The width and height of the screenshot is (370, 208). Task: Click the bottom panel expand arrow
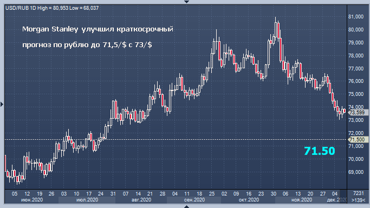point(186,206)
